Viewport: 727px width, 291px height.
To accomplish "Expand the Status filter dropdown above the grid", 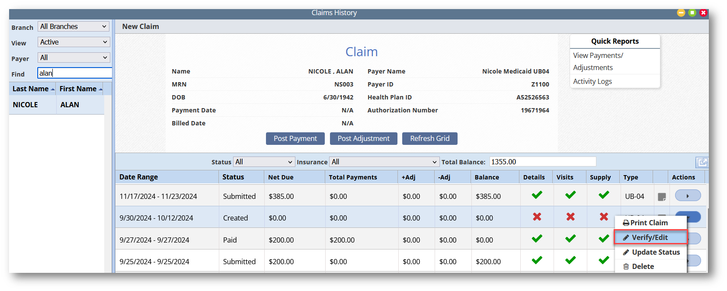I will (x=264, y=162).
